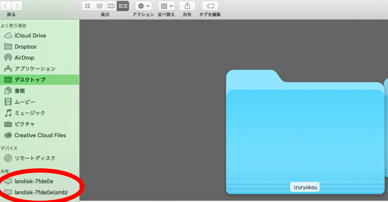Open landisk-7fde0e shared server
This screenshot has height=202, width=388.
pos(40,181)
